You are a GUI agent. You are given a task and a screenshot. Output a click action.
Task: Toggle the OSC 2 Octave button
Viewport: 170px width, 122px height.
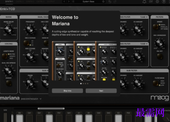click(26, 43)
